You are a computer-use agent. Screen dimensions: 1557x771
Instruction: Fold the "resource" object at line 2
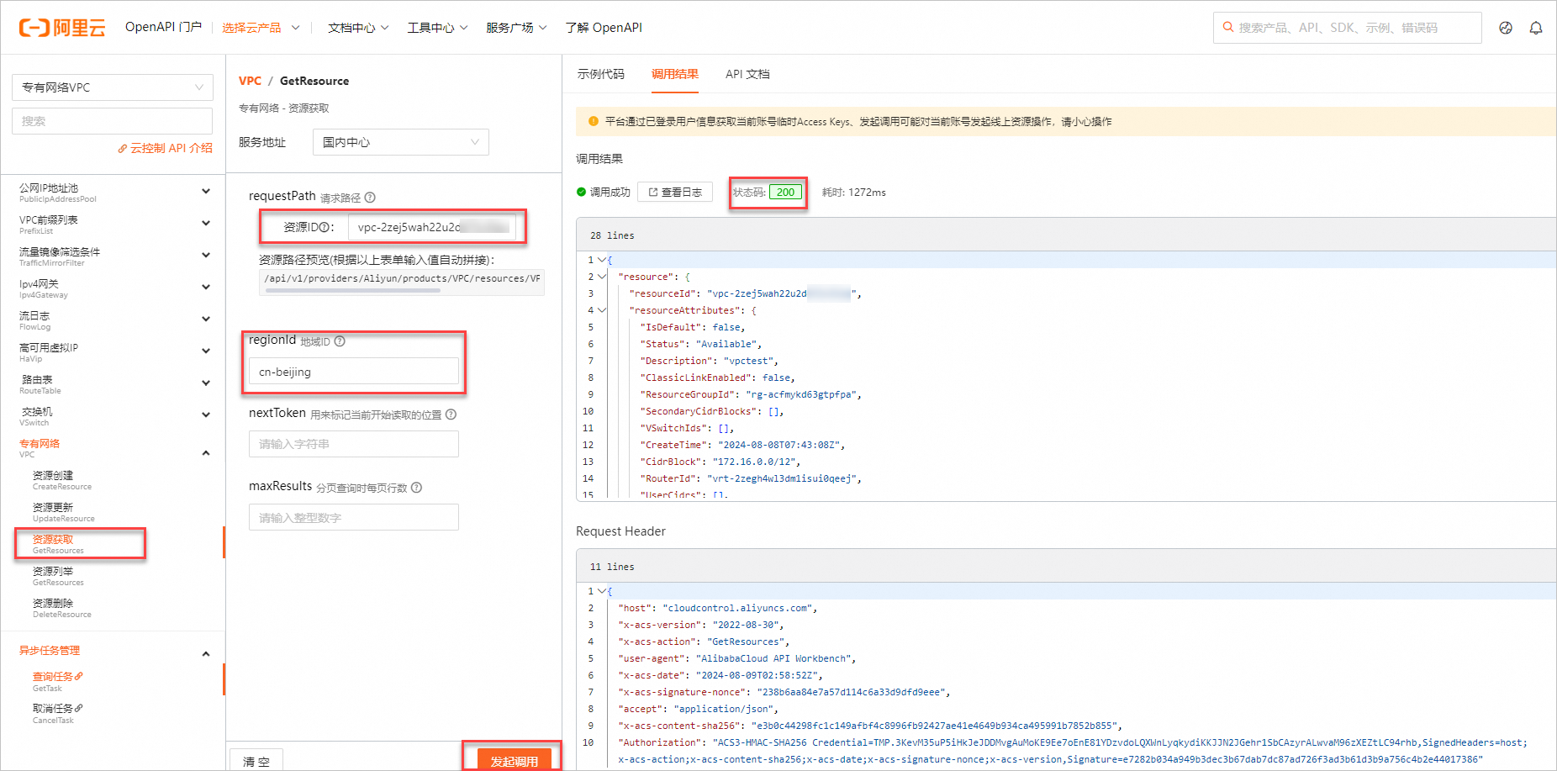602,277
